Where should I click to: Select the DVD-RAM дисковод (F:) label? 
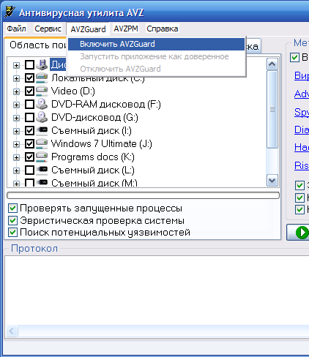106,105
